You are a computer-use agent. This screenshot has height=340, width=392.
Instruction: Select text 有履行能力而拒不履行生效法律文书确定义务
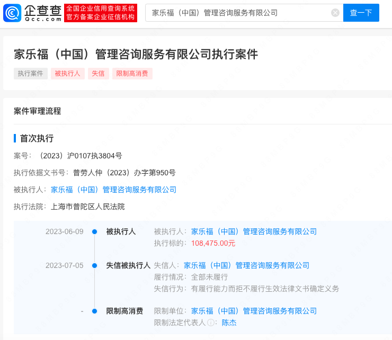(265, 289)
